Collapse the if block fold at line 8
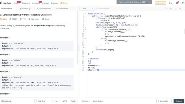185x104 pixels. click(x=85, y=29)
